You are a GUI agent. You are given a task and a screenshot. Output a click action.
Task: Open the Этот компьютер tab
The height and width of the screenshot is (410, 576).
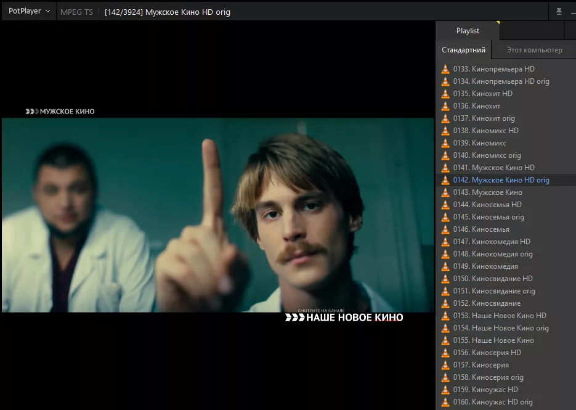(535, 50)
